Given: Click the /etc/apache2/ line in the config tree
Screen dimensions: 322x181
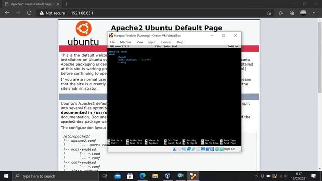Looking at the screenshot, I should (76, 136).
